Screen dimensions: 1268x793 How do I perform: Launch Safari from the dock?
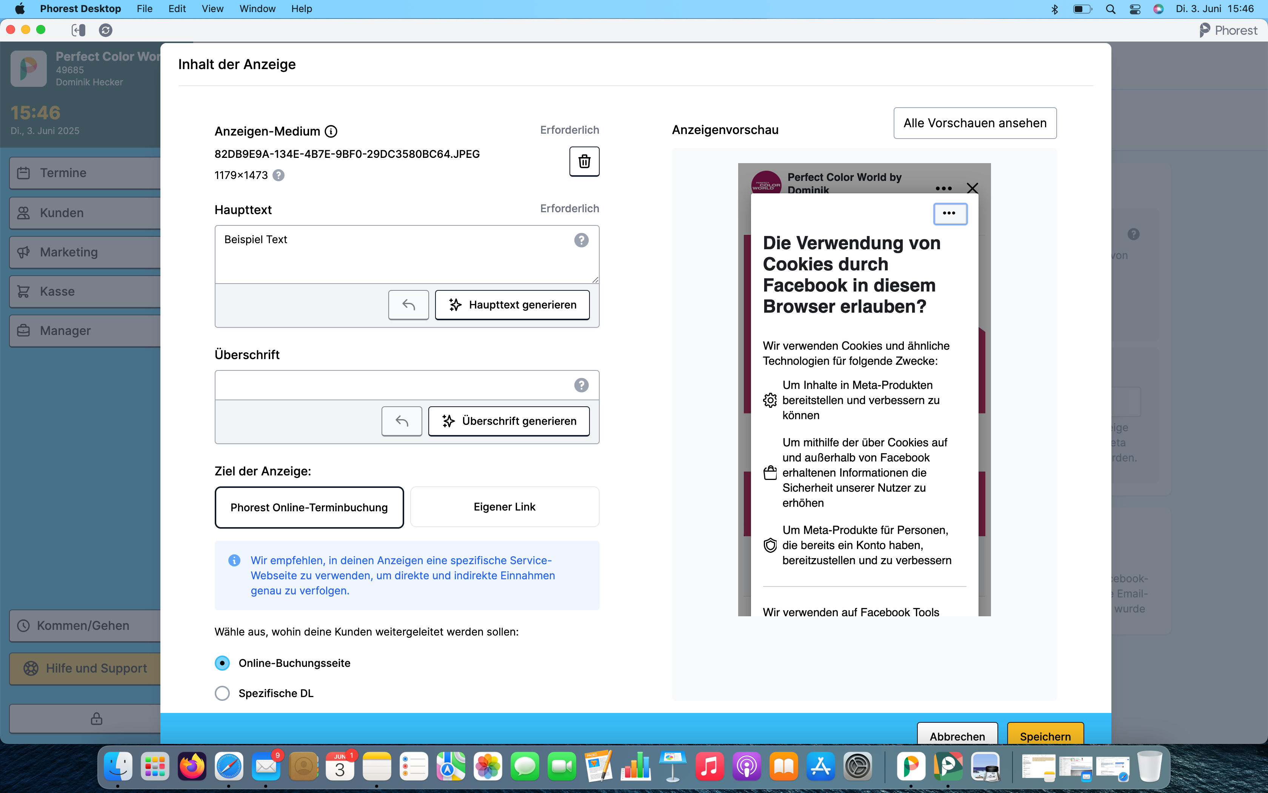coord(229,766)
